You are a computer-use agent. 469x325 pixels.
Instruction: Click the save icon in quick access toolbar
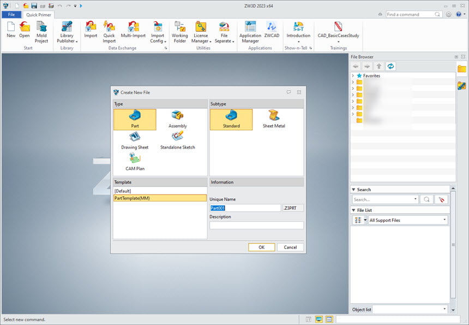[x=34, y=5]
